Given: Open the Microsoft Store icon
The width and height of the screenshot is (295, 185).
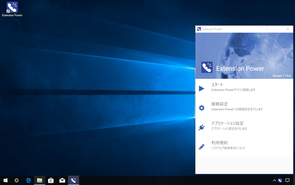Looking at the screenshot, I should click(51, 180).
